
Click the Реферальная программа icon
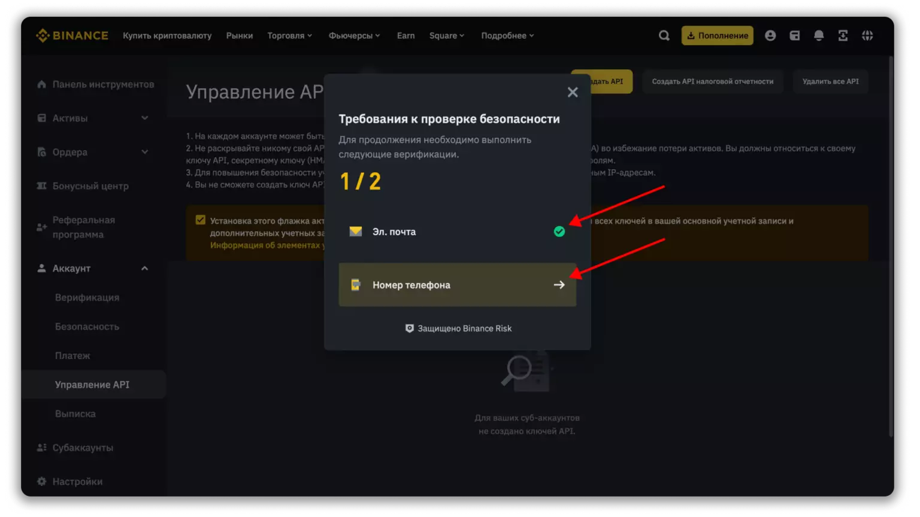coord(41,227)
